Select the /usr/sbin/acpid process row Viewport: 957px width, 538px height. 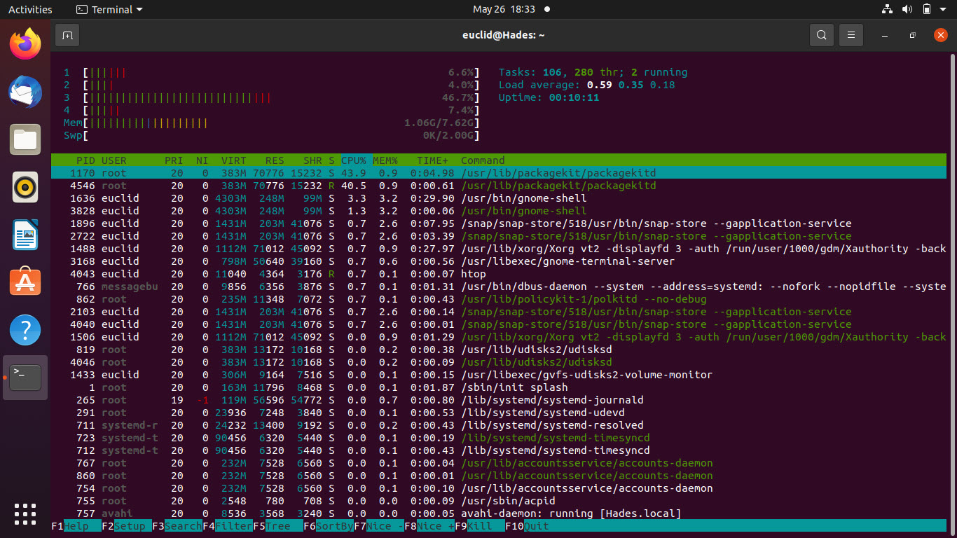(499, 501)
